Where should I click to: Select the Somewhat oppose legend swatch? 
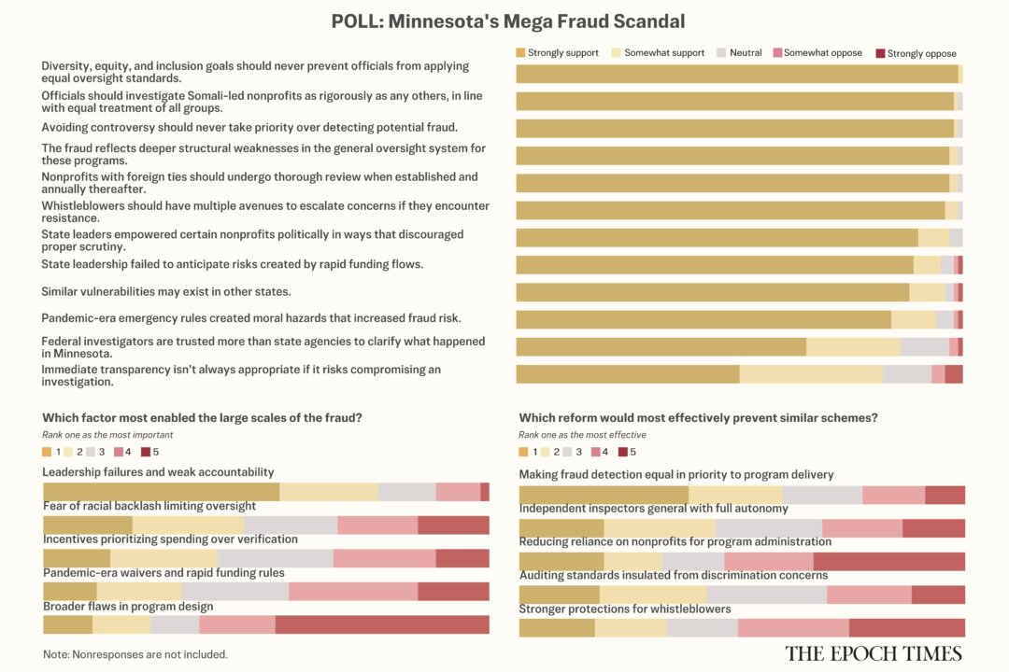777,53
